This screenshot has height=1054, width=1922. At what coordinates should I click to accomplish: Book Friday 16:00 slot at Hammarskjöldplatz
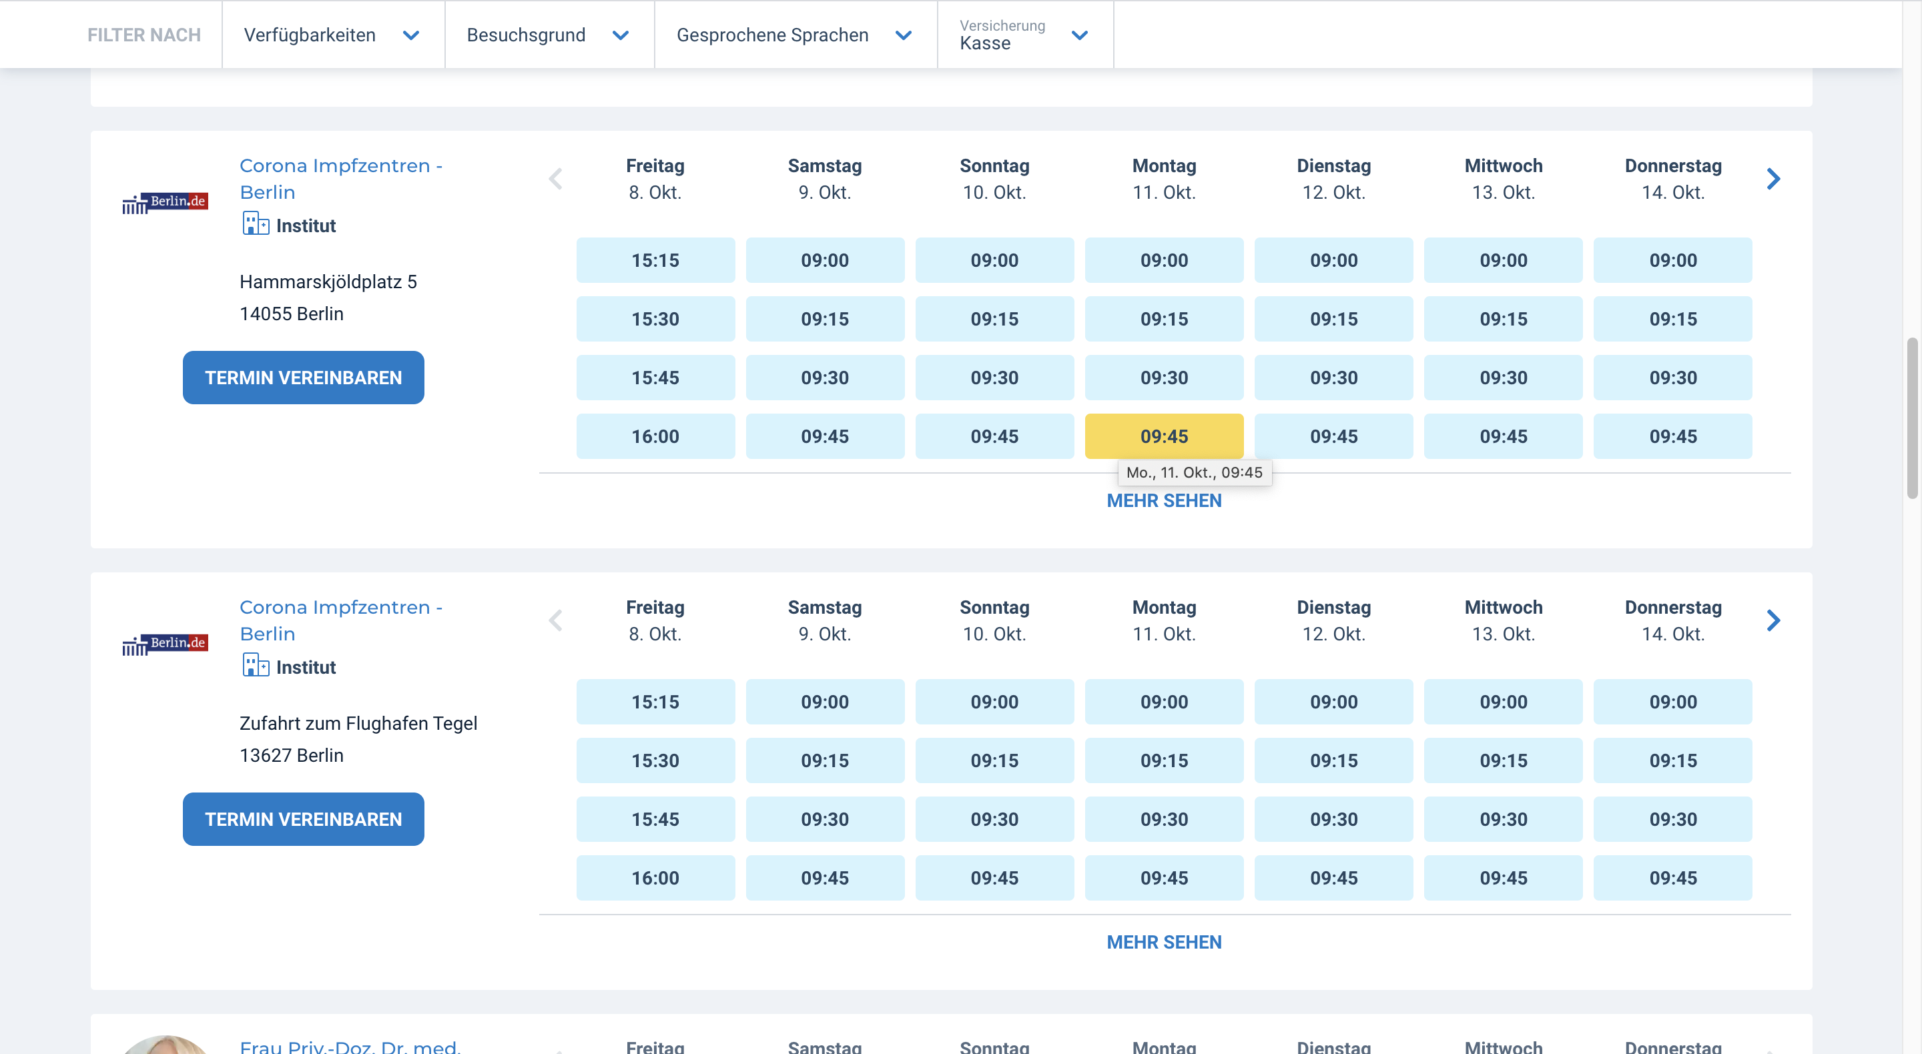click(655, 436)
